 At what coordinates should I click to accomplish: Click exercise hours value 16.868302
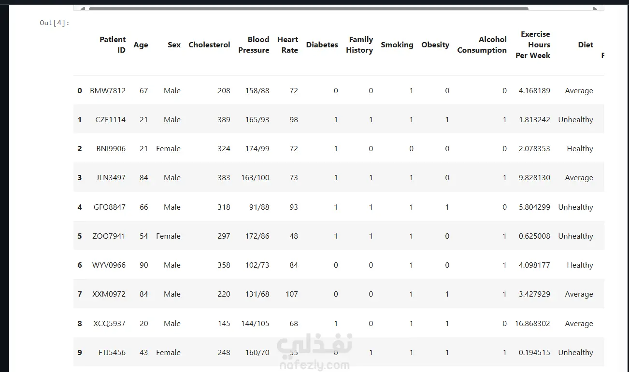click(x=532, y=324)
